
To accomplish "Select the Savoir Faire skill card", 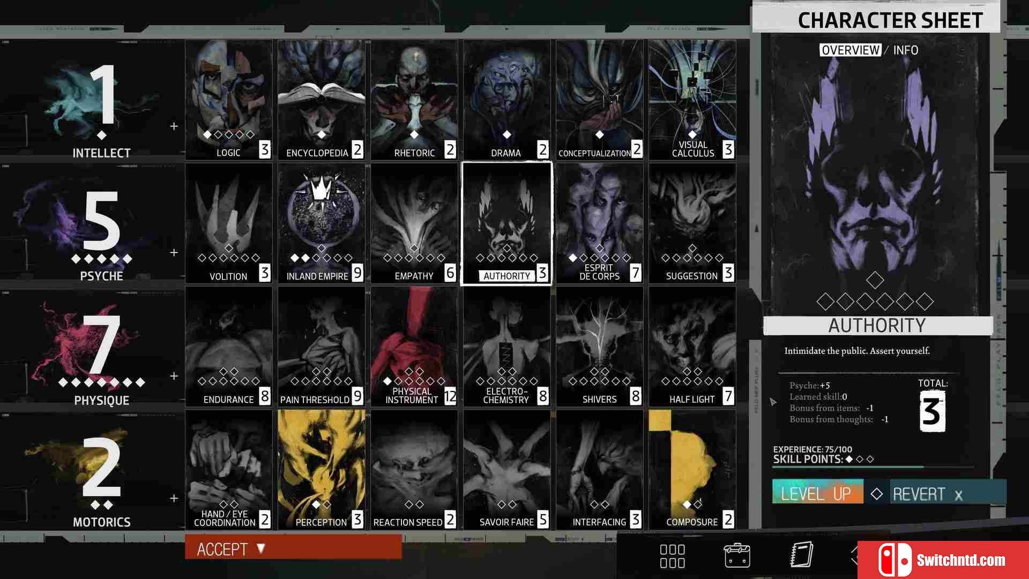I will [x=507, y=470].
